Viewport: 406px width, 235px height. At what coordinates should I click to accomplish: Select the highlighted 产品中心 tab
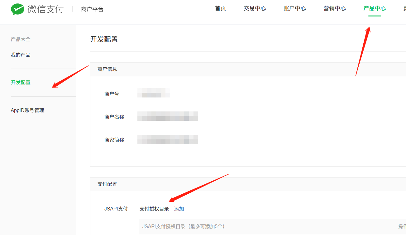[x=374, y=8]
